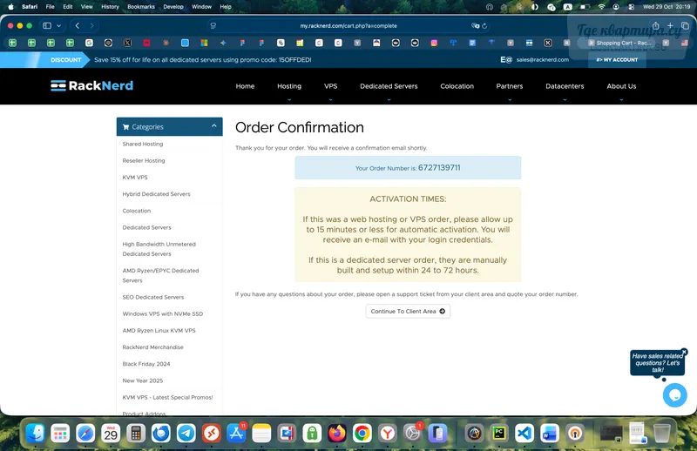The image size is (697, 451).
Task: Open the Colocation navigation link
Action: (x=457, y=86)
